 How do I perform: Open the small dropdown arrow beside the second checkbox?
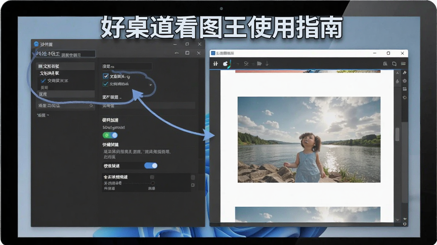click(x=151, y=85)
